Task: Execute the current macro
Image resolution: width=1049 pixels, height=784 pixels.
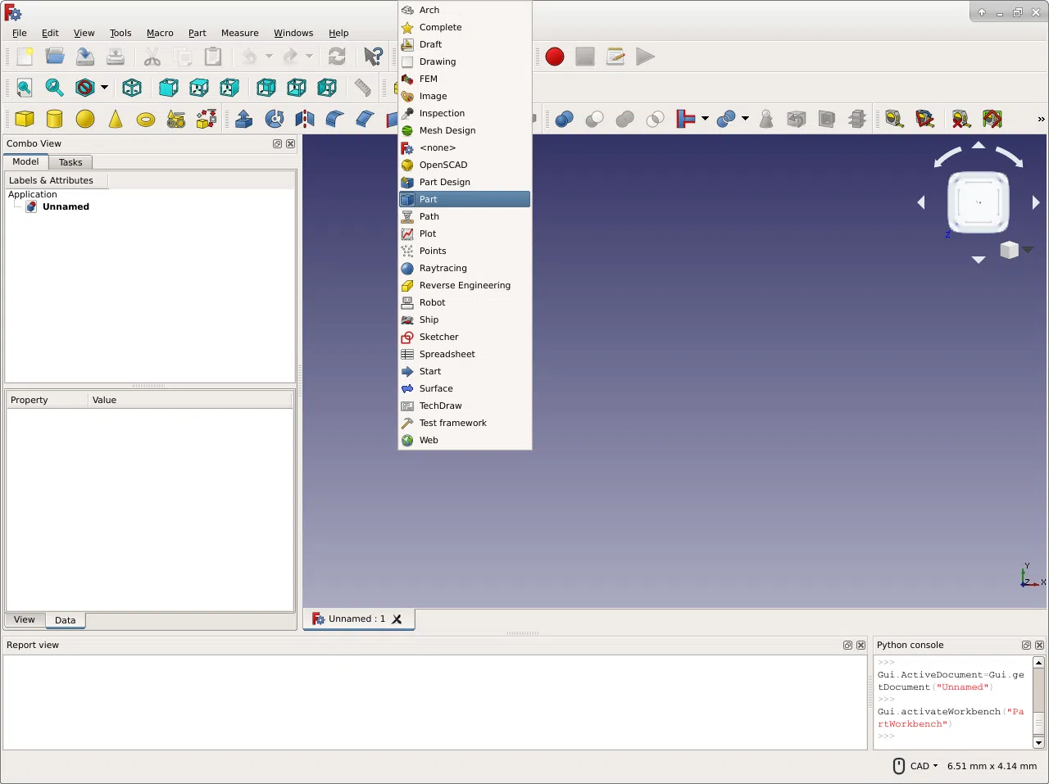Action: (x=645, y=57)
